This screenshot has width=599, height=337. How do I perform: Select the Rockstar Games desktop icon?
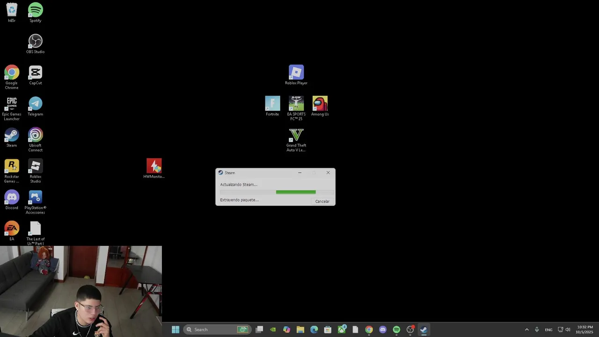[x=12, y=171]
